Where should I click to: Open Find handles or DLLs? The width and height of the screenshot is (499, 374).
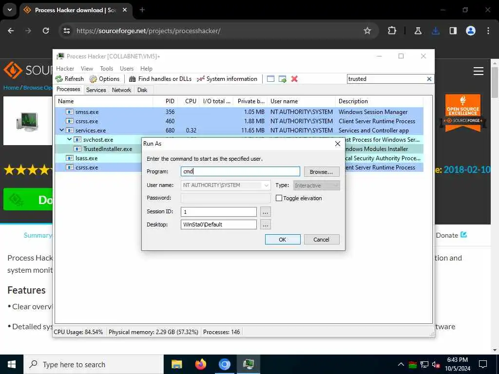point(160,79)
